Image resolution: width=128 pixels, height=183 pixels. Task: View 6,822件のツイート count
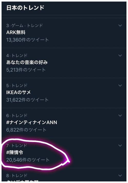click(x=26, y=130)
